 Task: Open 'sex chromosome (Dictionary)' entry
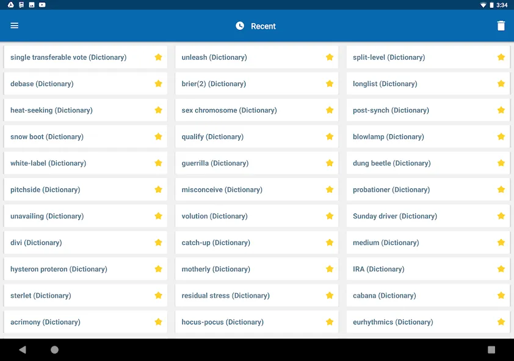256,110
